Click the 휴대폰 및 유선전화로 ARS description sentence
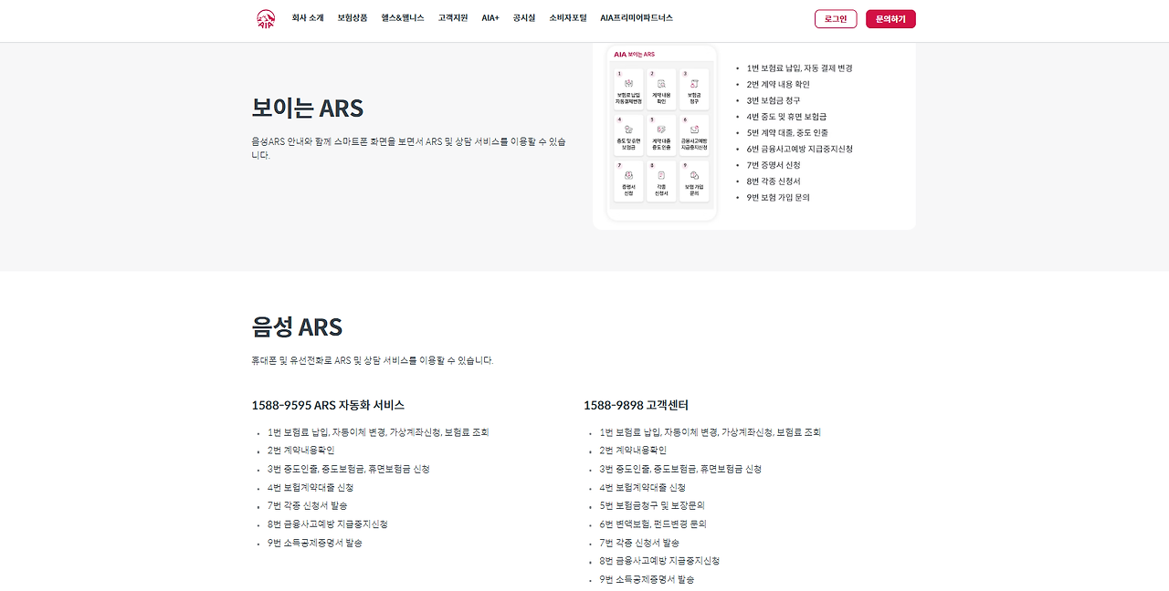The image size is (1169, 591). tap(373, 360)
